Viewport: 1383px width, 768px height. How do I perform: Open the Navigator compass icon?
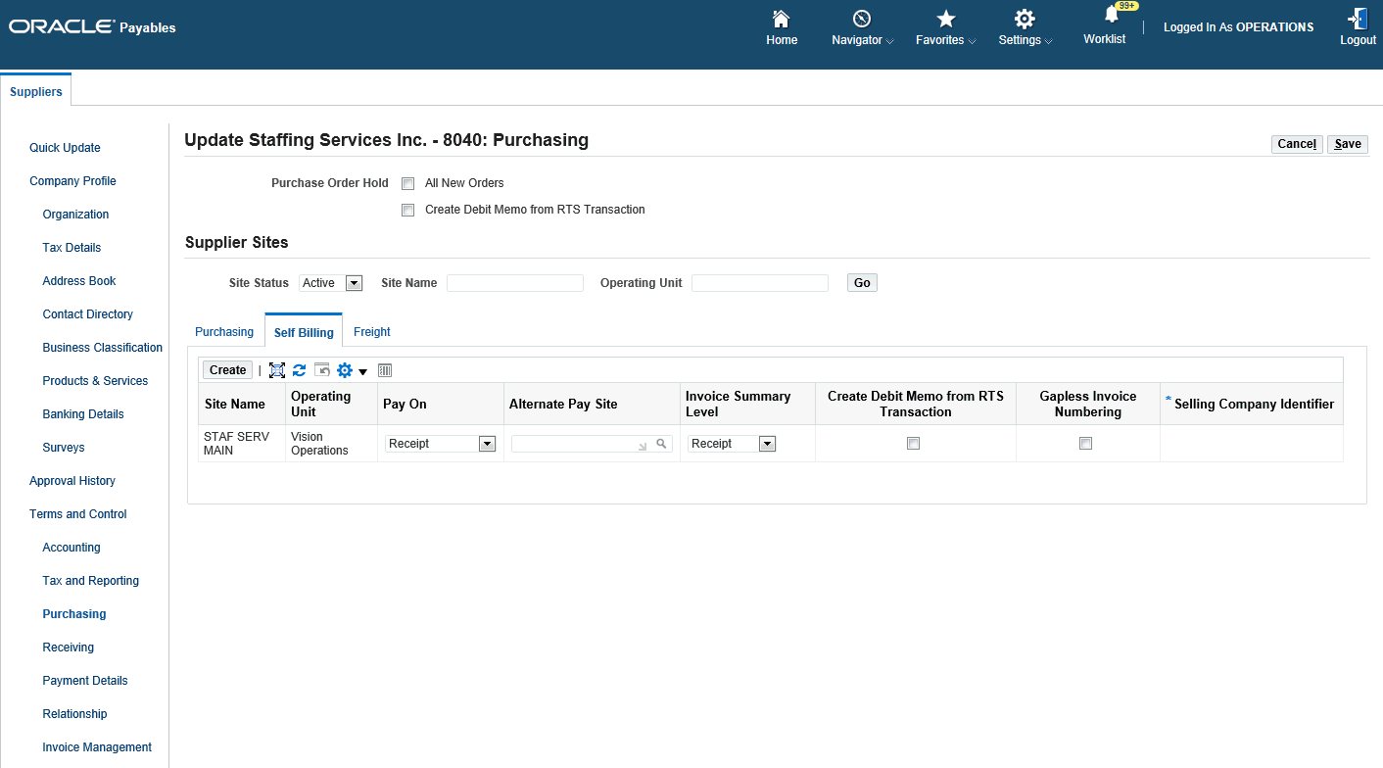pyautogui.click(x=862, y=19)
